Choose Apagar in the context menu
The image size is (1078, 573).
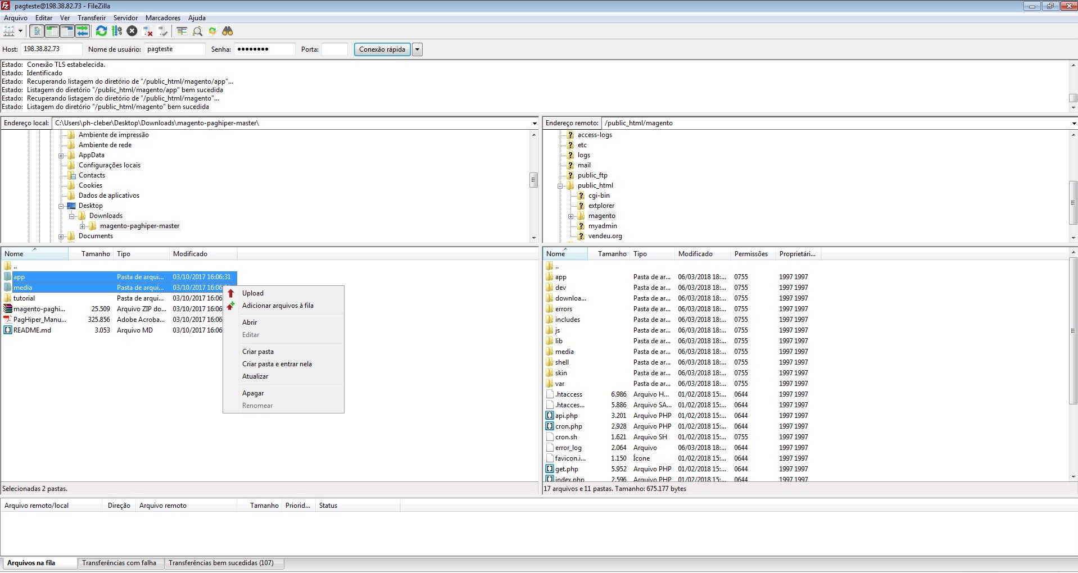[283, 393]
